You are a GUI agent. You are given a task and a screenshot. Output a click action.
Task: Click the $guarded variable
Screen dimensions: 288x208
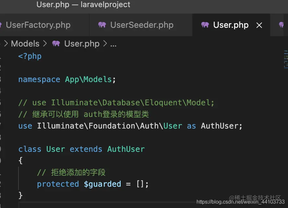point(102,184)
